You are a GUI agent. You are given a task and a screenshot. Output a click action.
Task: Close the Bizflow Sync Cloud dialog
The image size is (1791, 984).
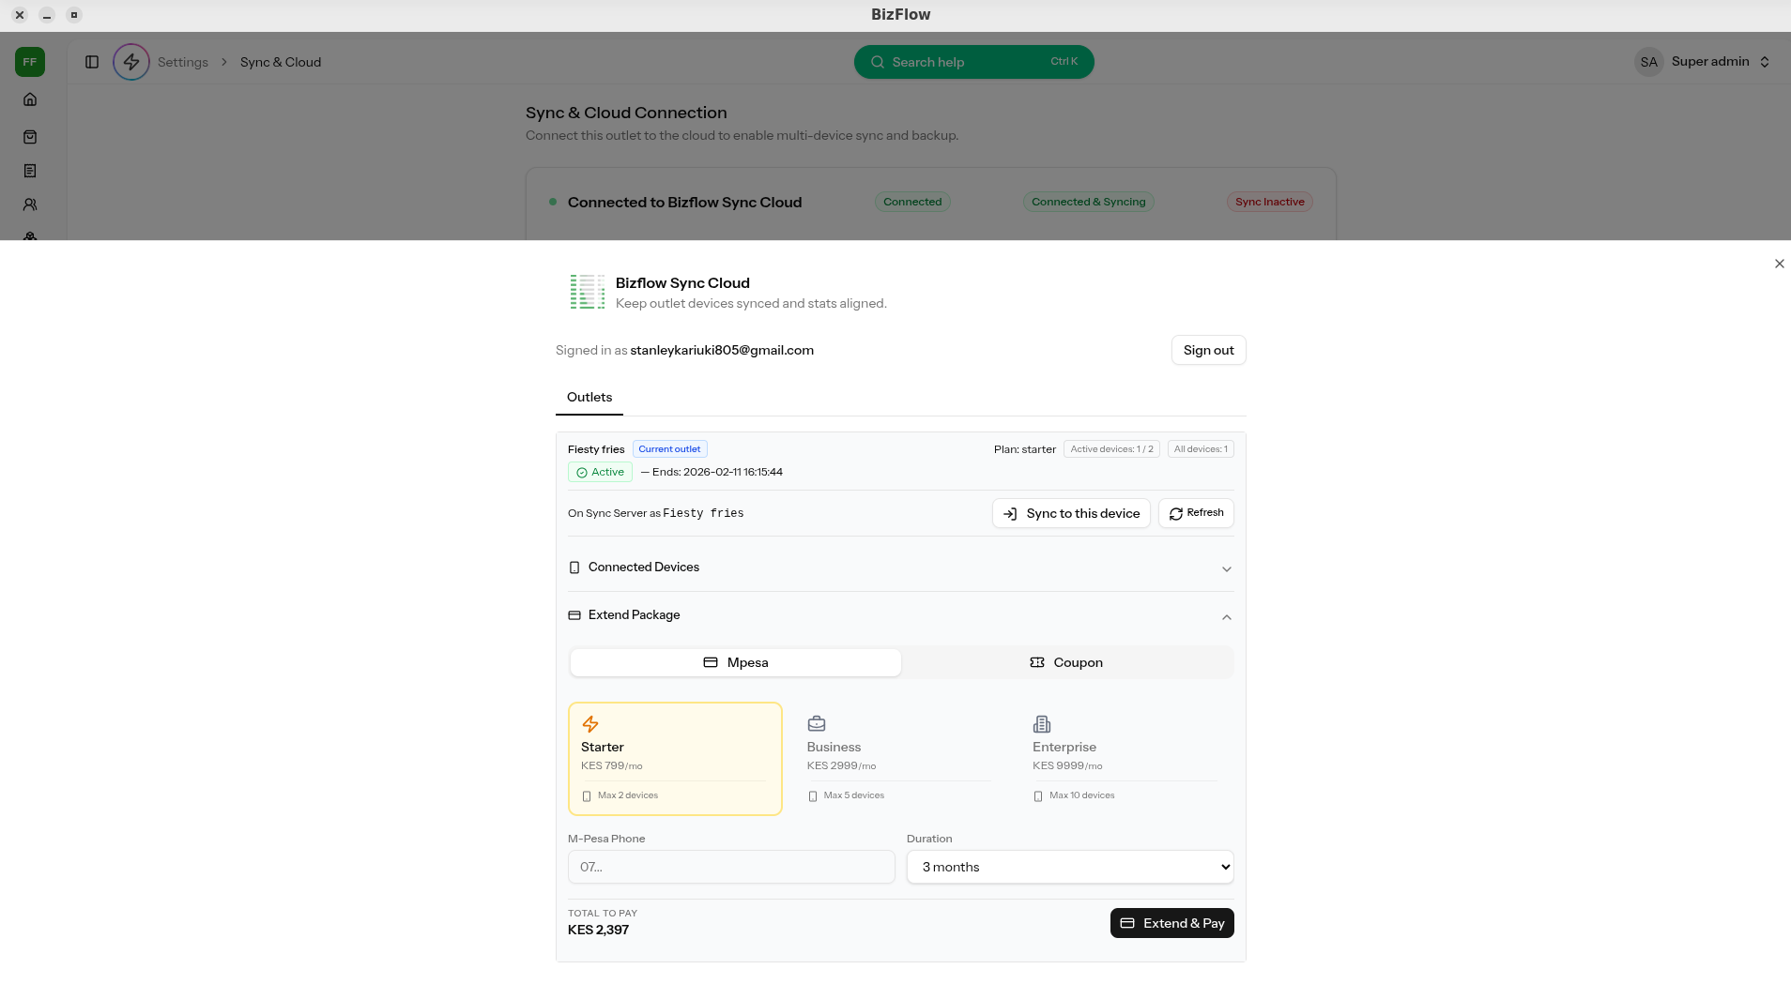pyautogui.click(x=1779, y=264)
